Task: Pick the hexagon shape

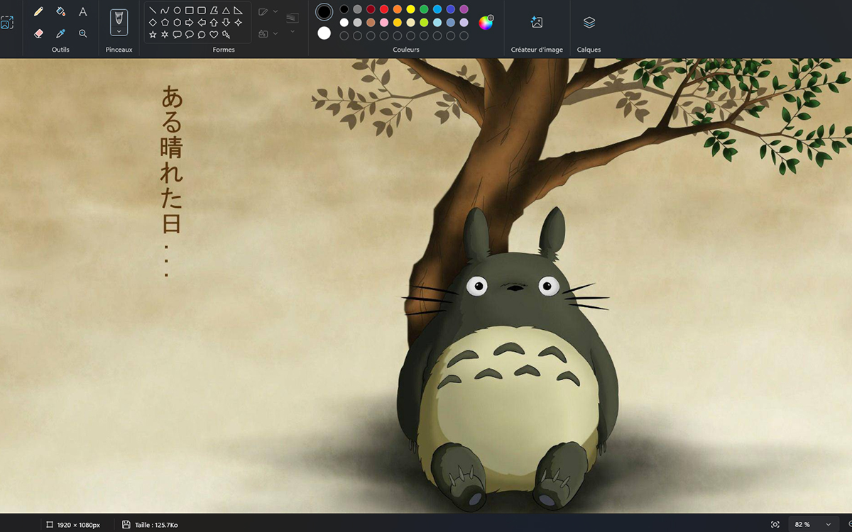Action: click(177, 23)
